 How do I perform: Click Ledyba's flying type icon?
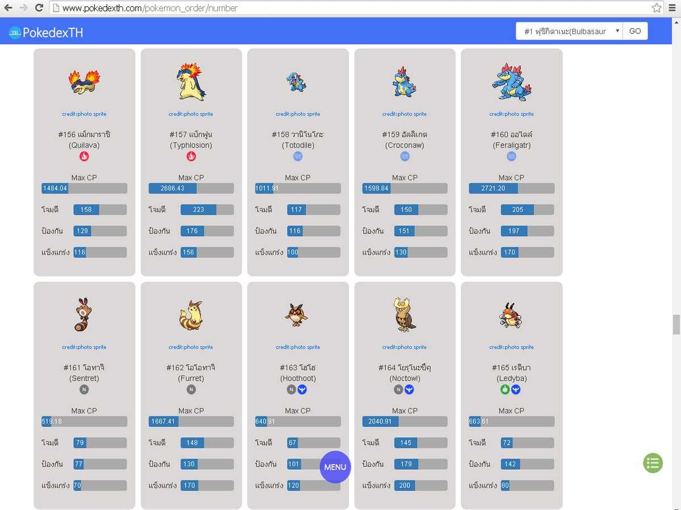tap(516, 390)
